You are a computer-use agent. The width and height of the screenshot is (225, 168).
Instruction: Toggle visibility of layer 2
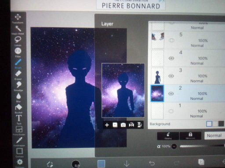(x=171, y=94)
